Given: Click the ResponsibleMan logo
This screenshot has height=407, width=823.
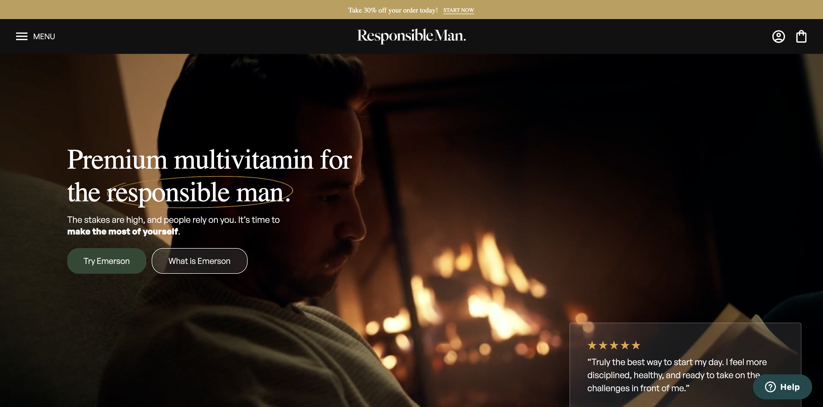Looking at the screenshot, I should [411, 36].
